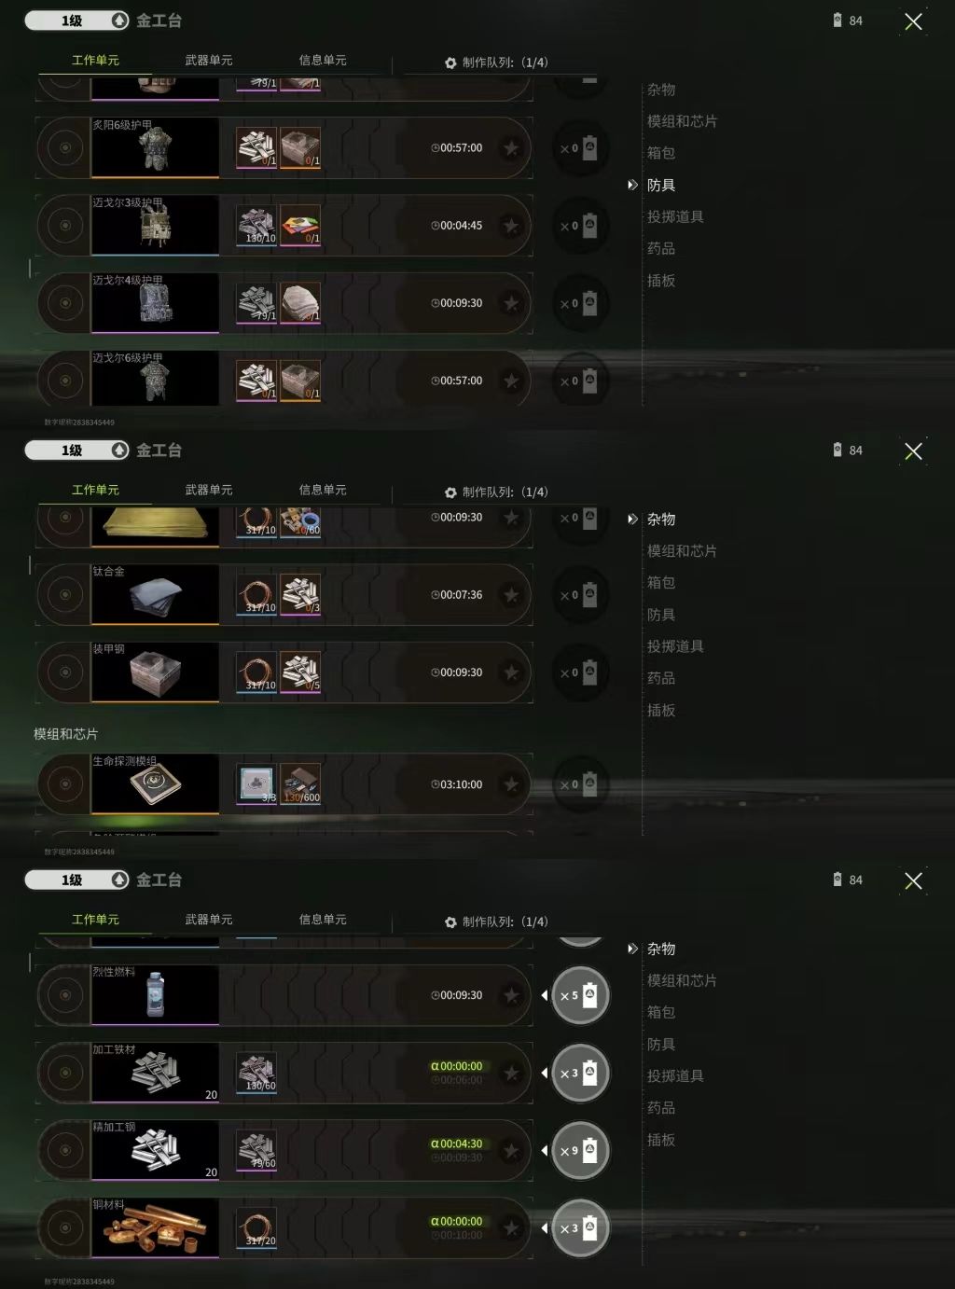Screen dimensions: 955x1289
Task: Expand the arrow beside the ×5 battery button
Action: point(545,995)
